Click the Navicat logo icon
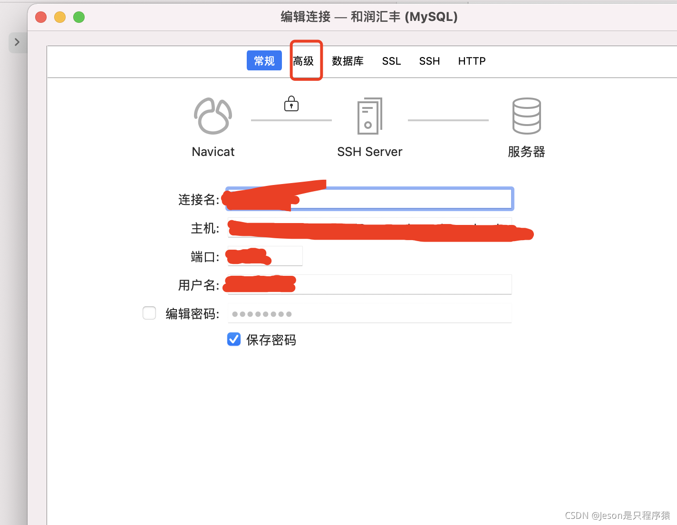This screenshot has width=677, height=525. (213, 116)
